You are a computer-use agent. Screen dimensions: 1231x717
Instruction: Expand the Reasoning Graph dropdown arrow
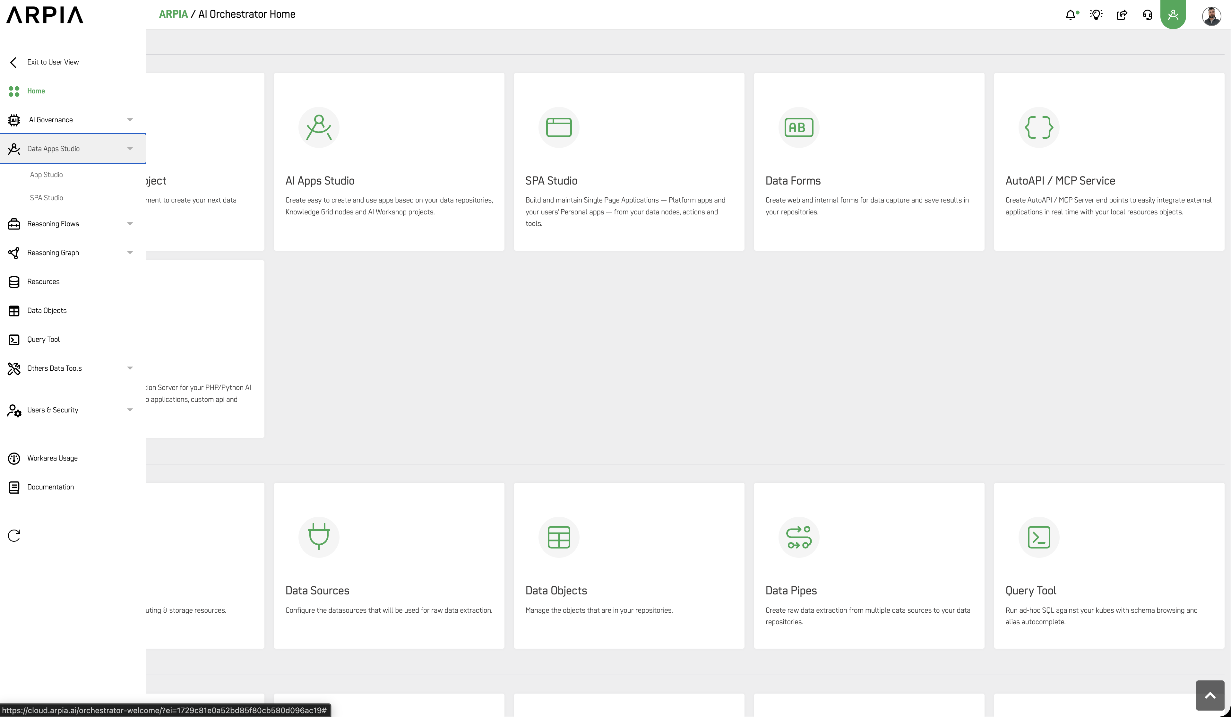pyautogui.click(x=130, y=253)
